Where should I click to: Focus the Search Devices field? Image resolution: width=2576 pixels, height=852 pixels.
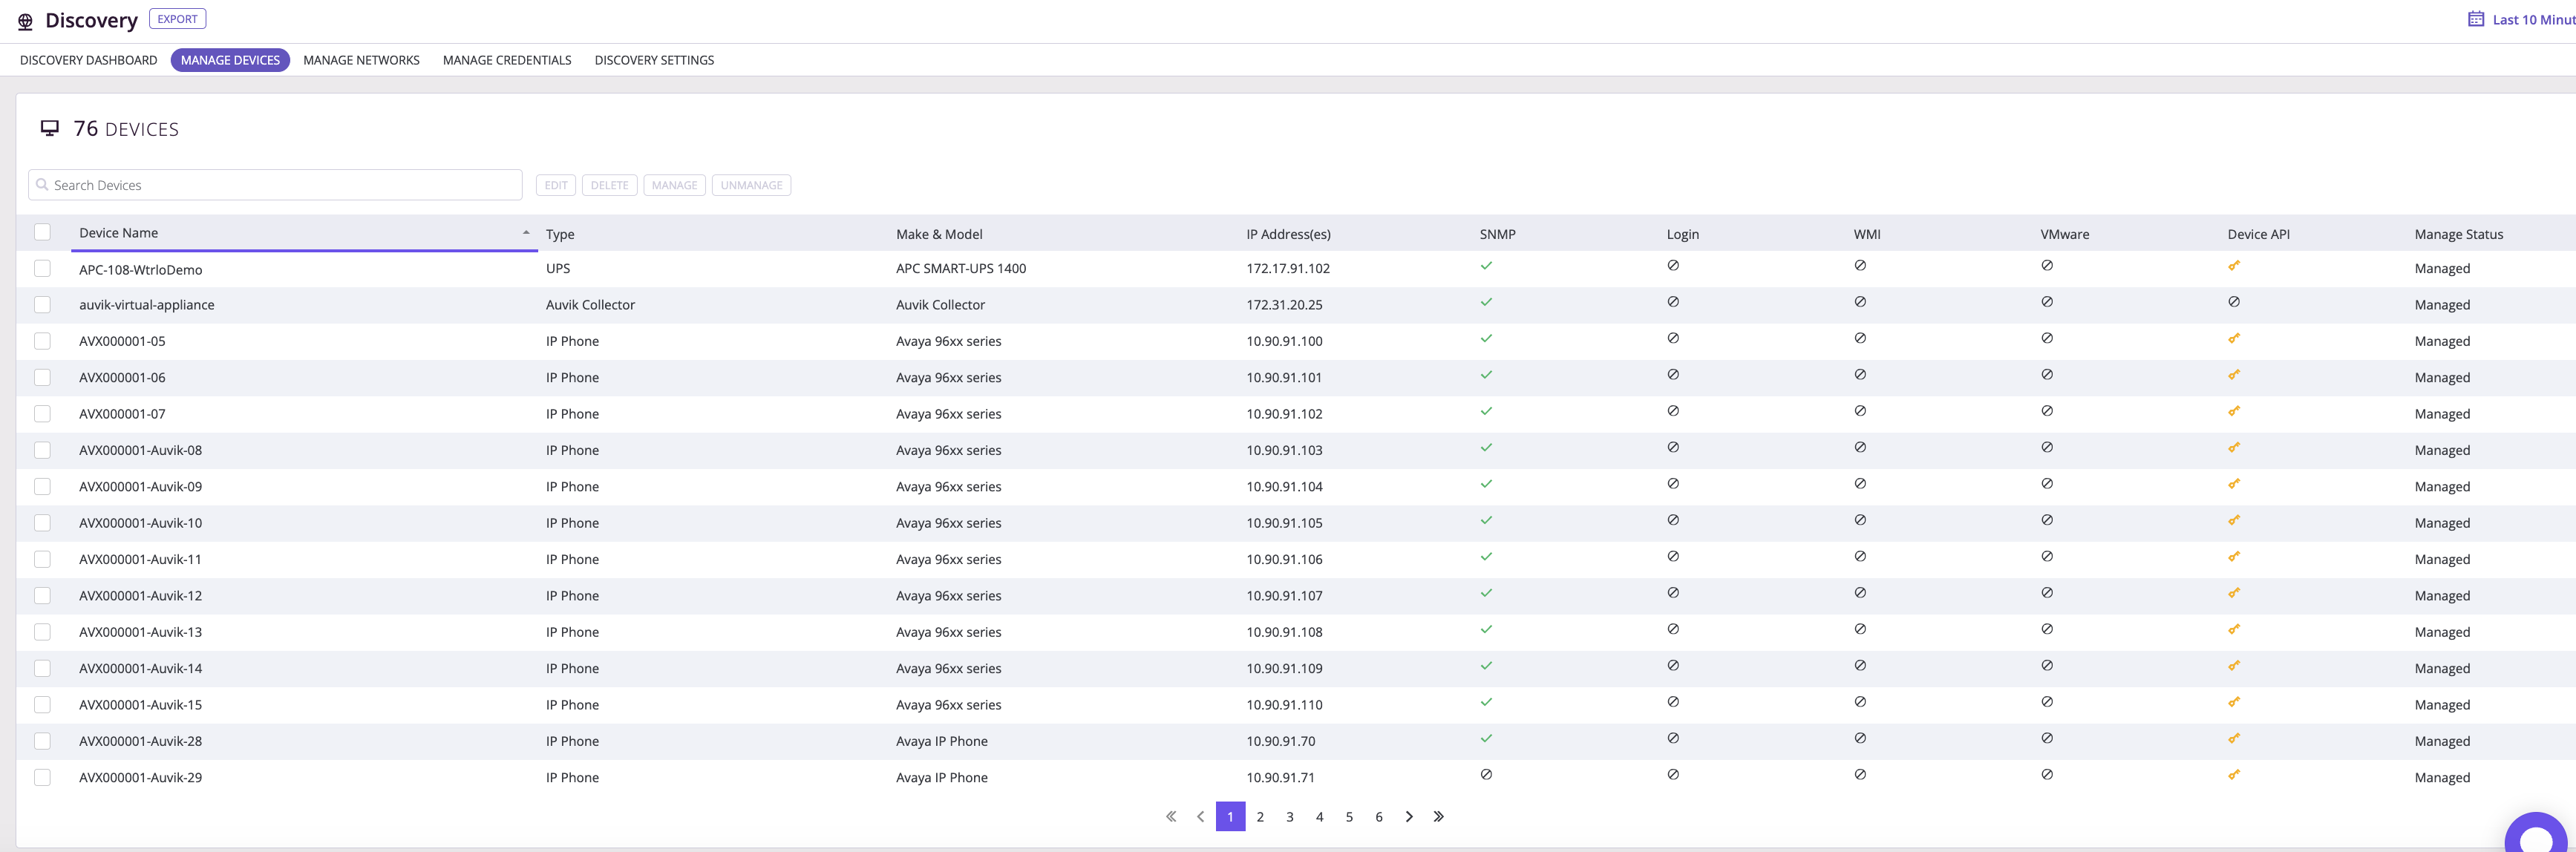275,185
